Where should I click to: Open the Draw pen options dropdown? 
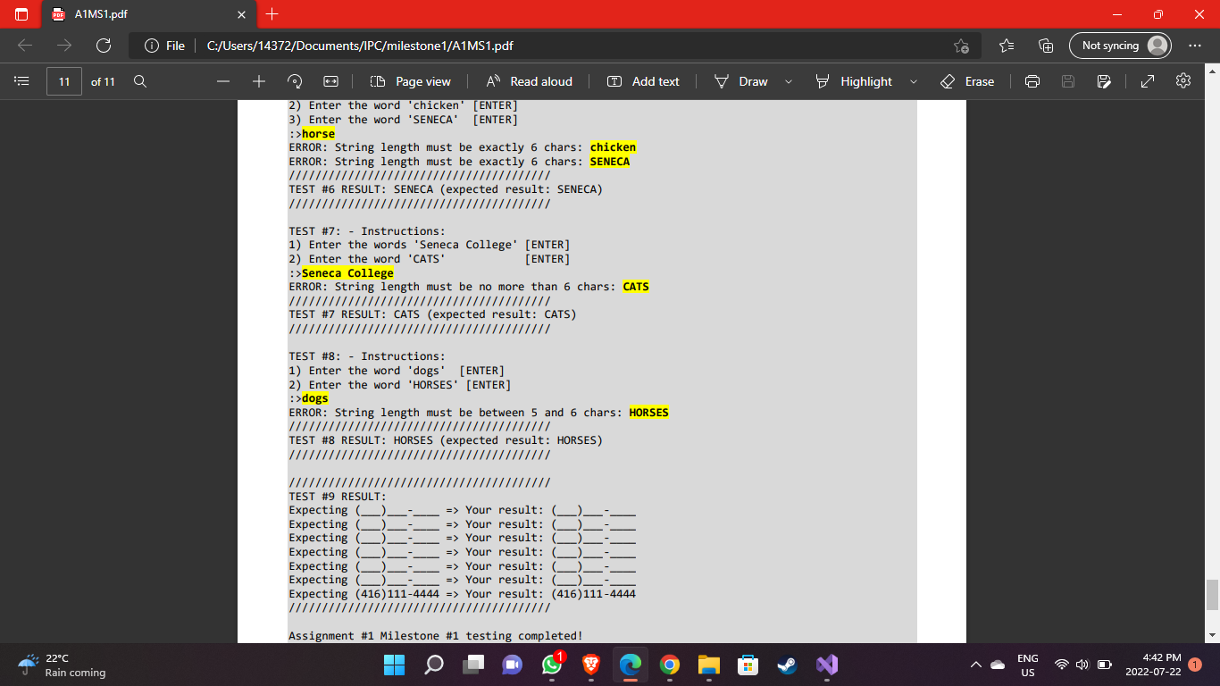pos(789,81)
